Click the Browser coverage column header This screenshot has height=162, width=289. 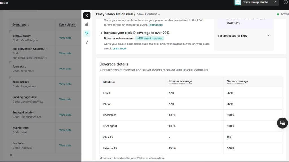[180, 82]
